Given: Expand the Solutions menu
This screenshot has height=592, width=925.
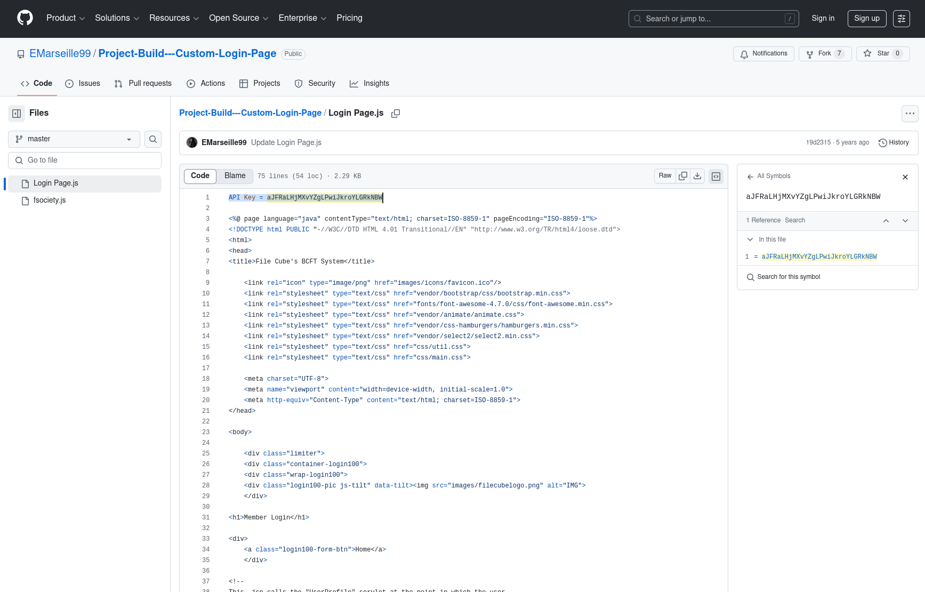Looking at the screenshot, I should pyautogui.click(x=117, y=18).
